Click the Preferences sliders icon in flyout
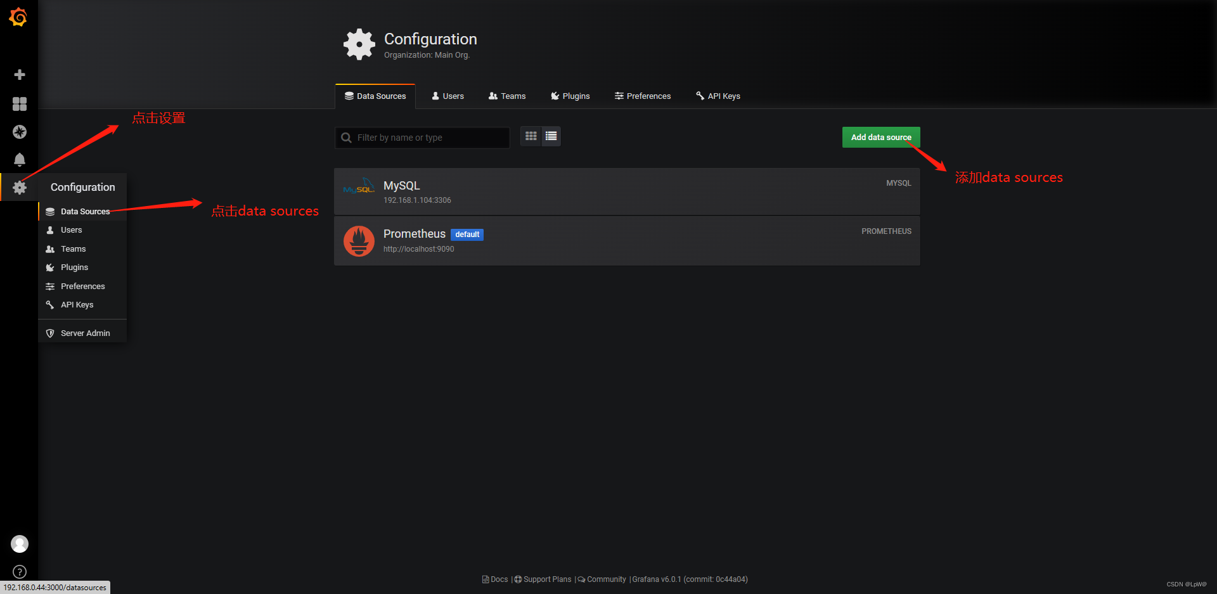Viewport: 1217px width, 594px height. click(x=50, y=287)
